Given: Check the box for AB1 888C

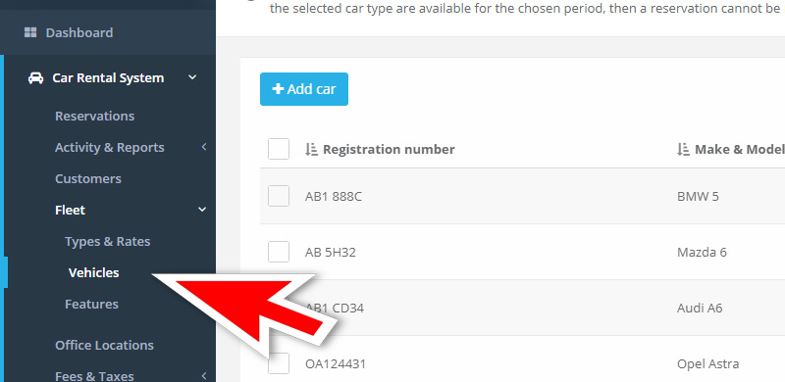Looking at the screenshot, I should point(279,196).
